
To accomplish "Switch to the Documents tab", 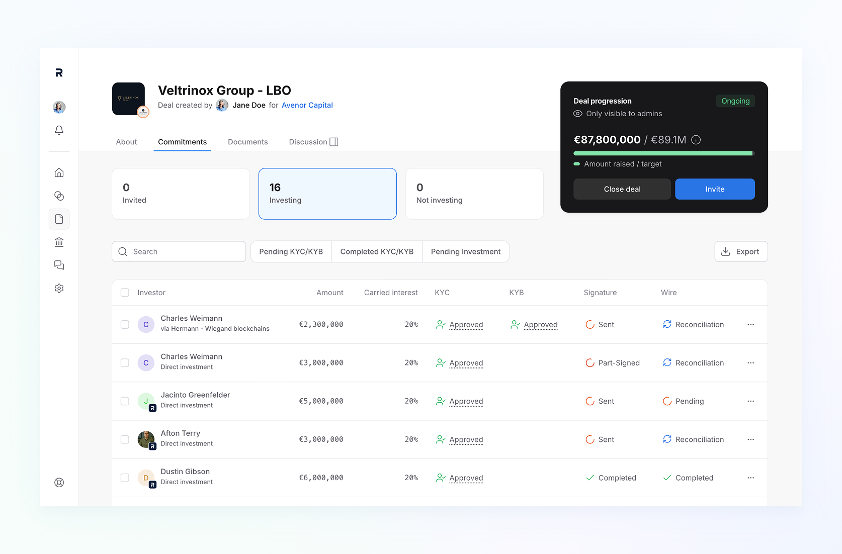I will click(x=247, y=142).
